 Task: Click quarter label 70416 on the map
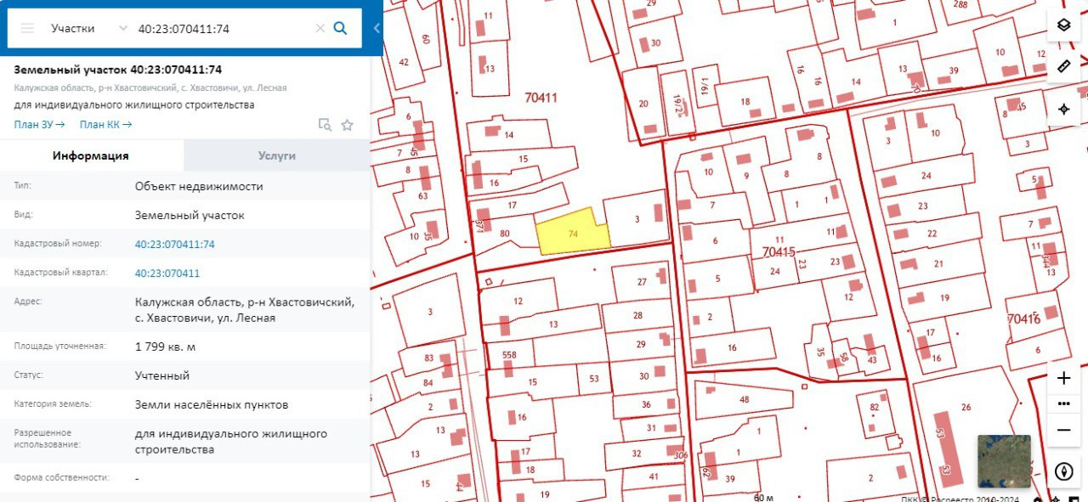point(1023,319)
